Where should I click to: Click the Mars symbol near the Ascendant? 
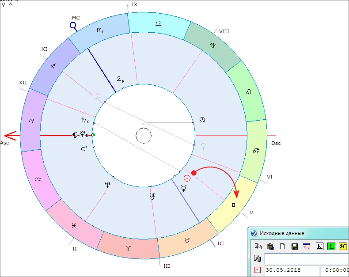tap(83, 149)
